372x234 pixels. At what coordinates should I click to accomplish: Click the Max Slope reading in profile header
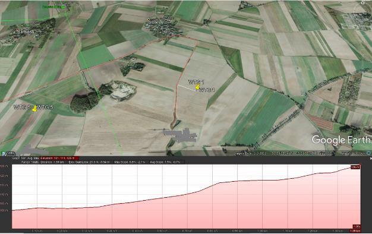pyautogui.click(x=130, y=162)
